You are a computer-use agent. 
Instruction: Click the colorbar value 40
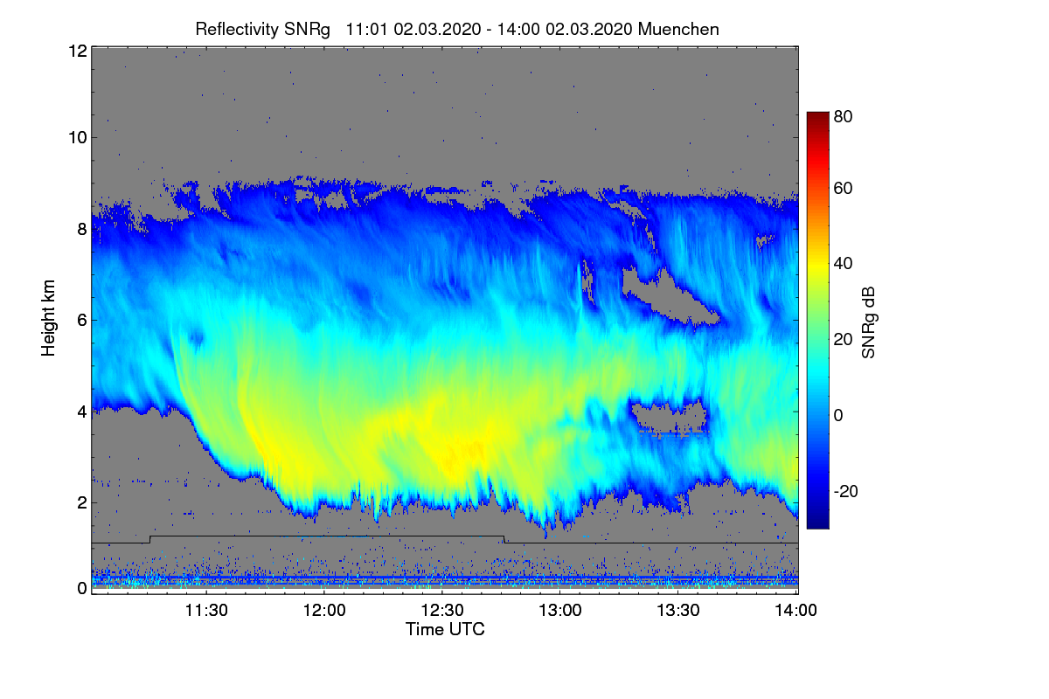coord(843,264)
